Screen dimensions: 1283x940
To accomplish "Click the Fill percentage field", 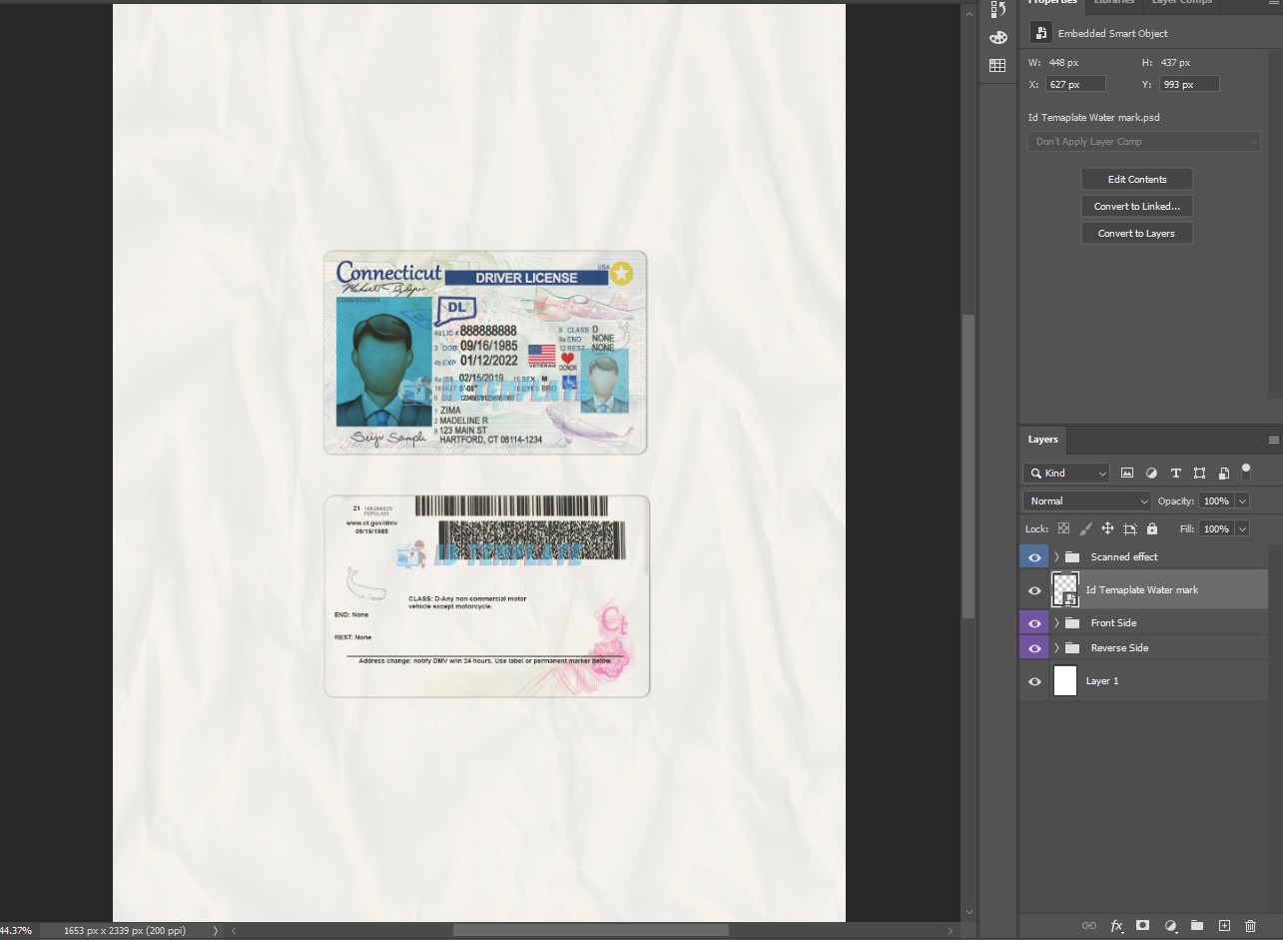I will (1216, 528).
